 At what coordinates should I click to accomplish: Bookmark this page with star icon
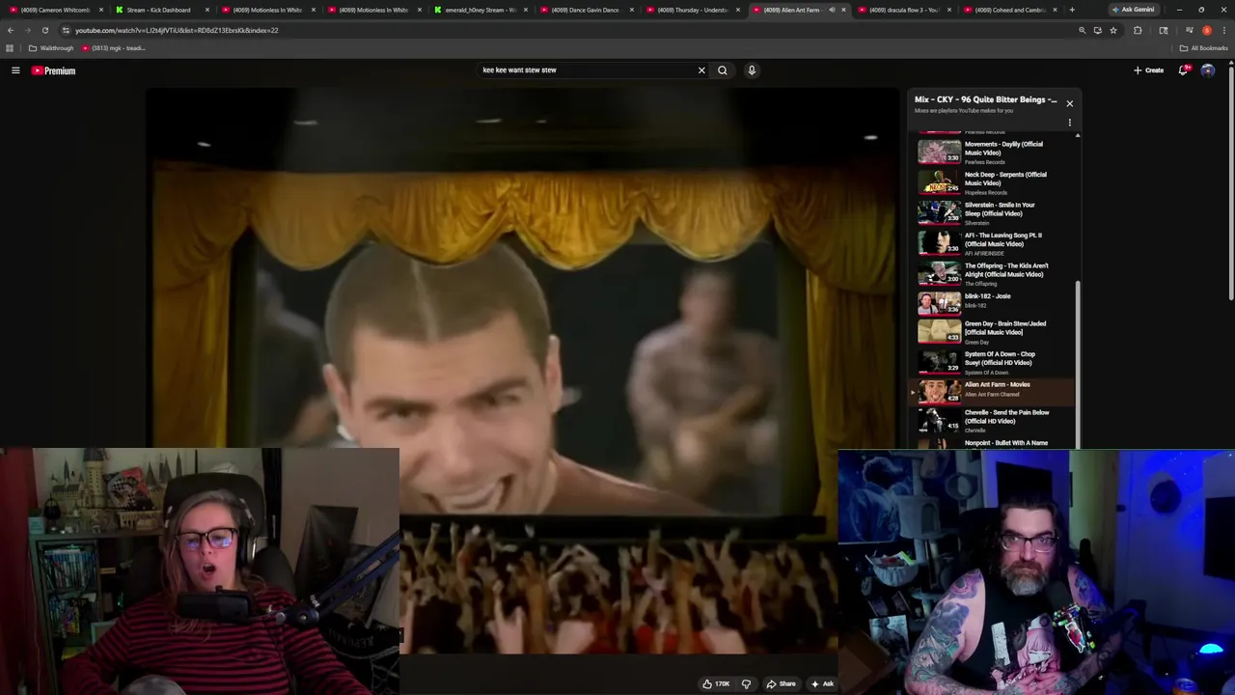1113,30
